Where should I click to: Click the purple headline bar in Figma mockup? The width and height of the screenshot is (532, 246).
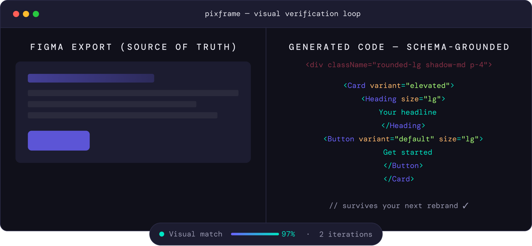pos(91,78)
